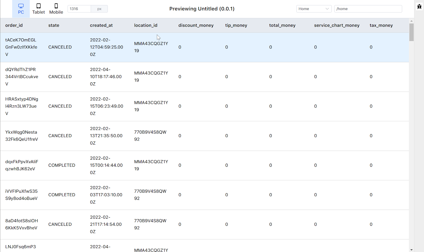Viewport: 424px width, 252px height.
Task: Select order YkxWqg0Nesta32Fk6QeU1freV cell
Action: 22,136
